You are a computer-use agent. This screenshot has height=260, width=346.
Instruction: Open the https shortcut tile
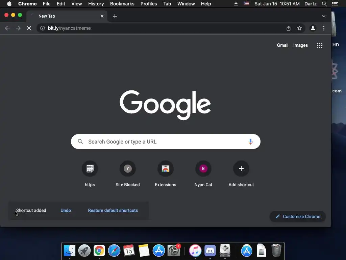(90, 174)
